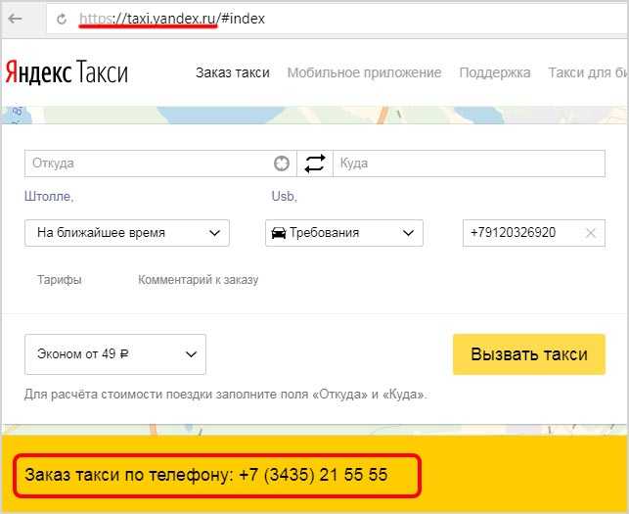
Task: Clear the phone number with the X icon
Action: tap(591, 233)
